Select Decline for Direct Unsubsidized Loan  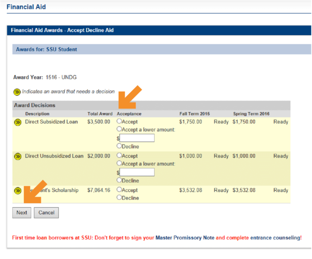click(x=119, y=181)
